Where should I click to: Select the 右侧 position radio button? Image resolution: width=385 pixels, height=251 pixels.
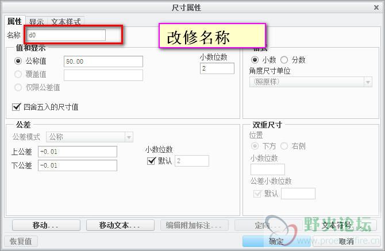tap(284, 146)
